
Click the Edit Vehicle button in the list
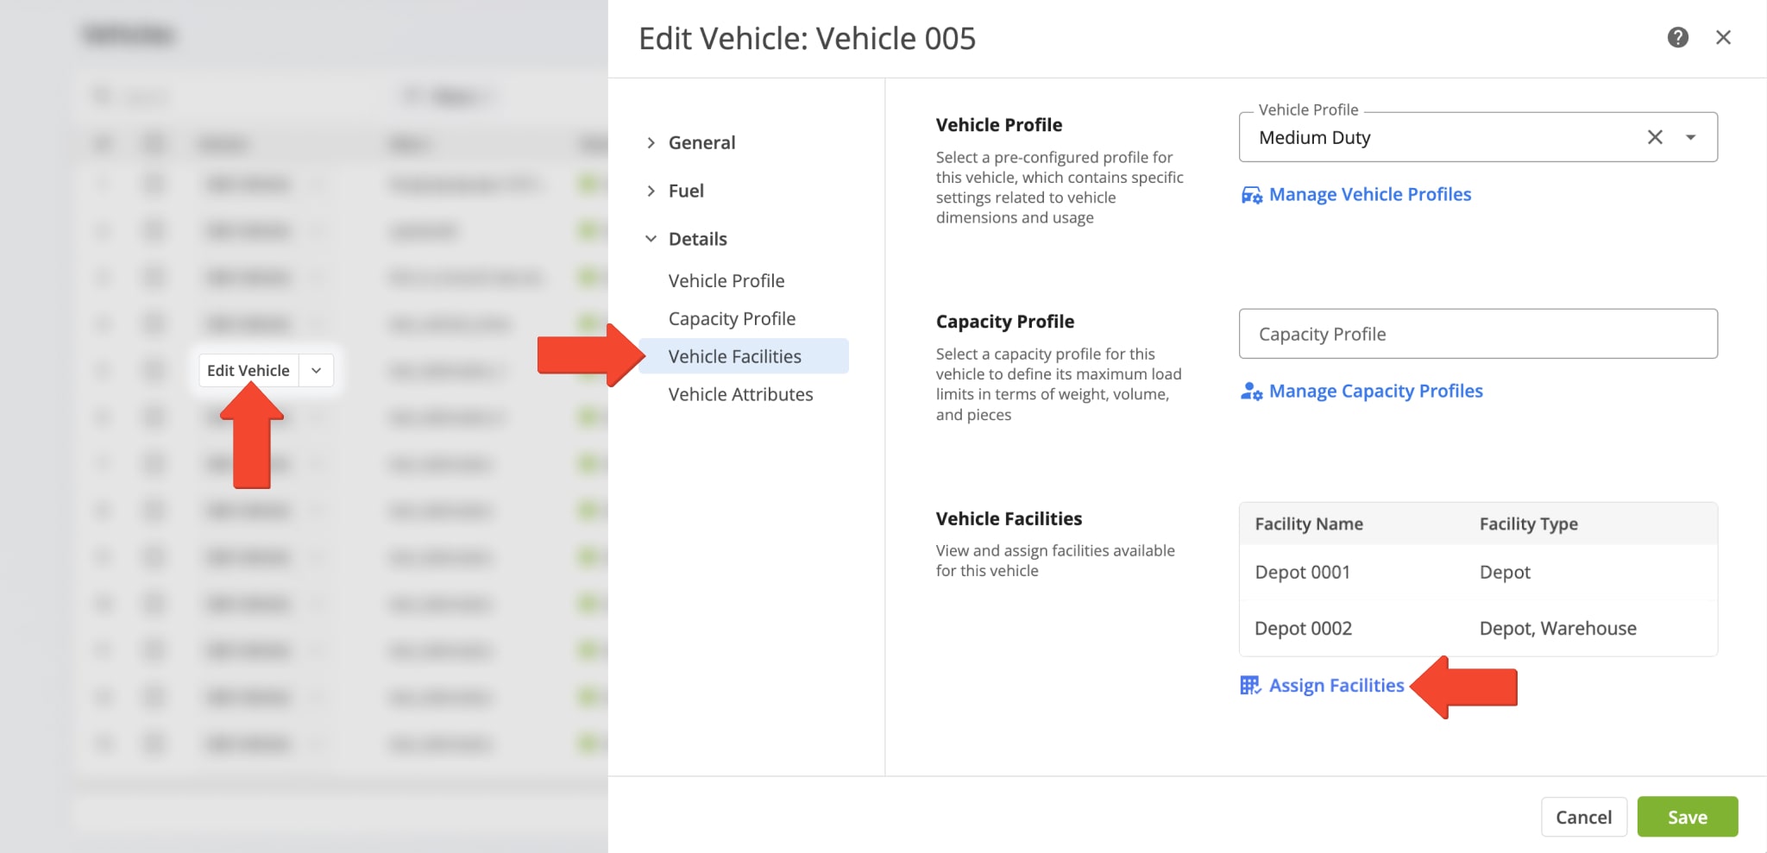[248, 370]
